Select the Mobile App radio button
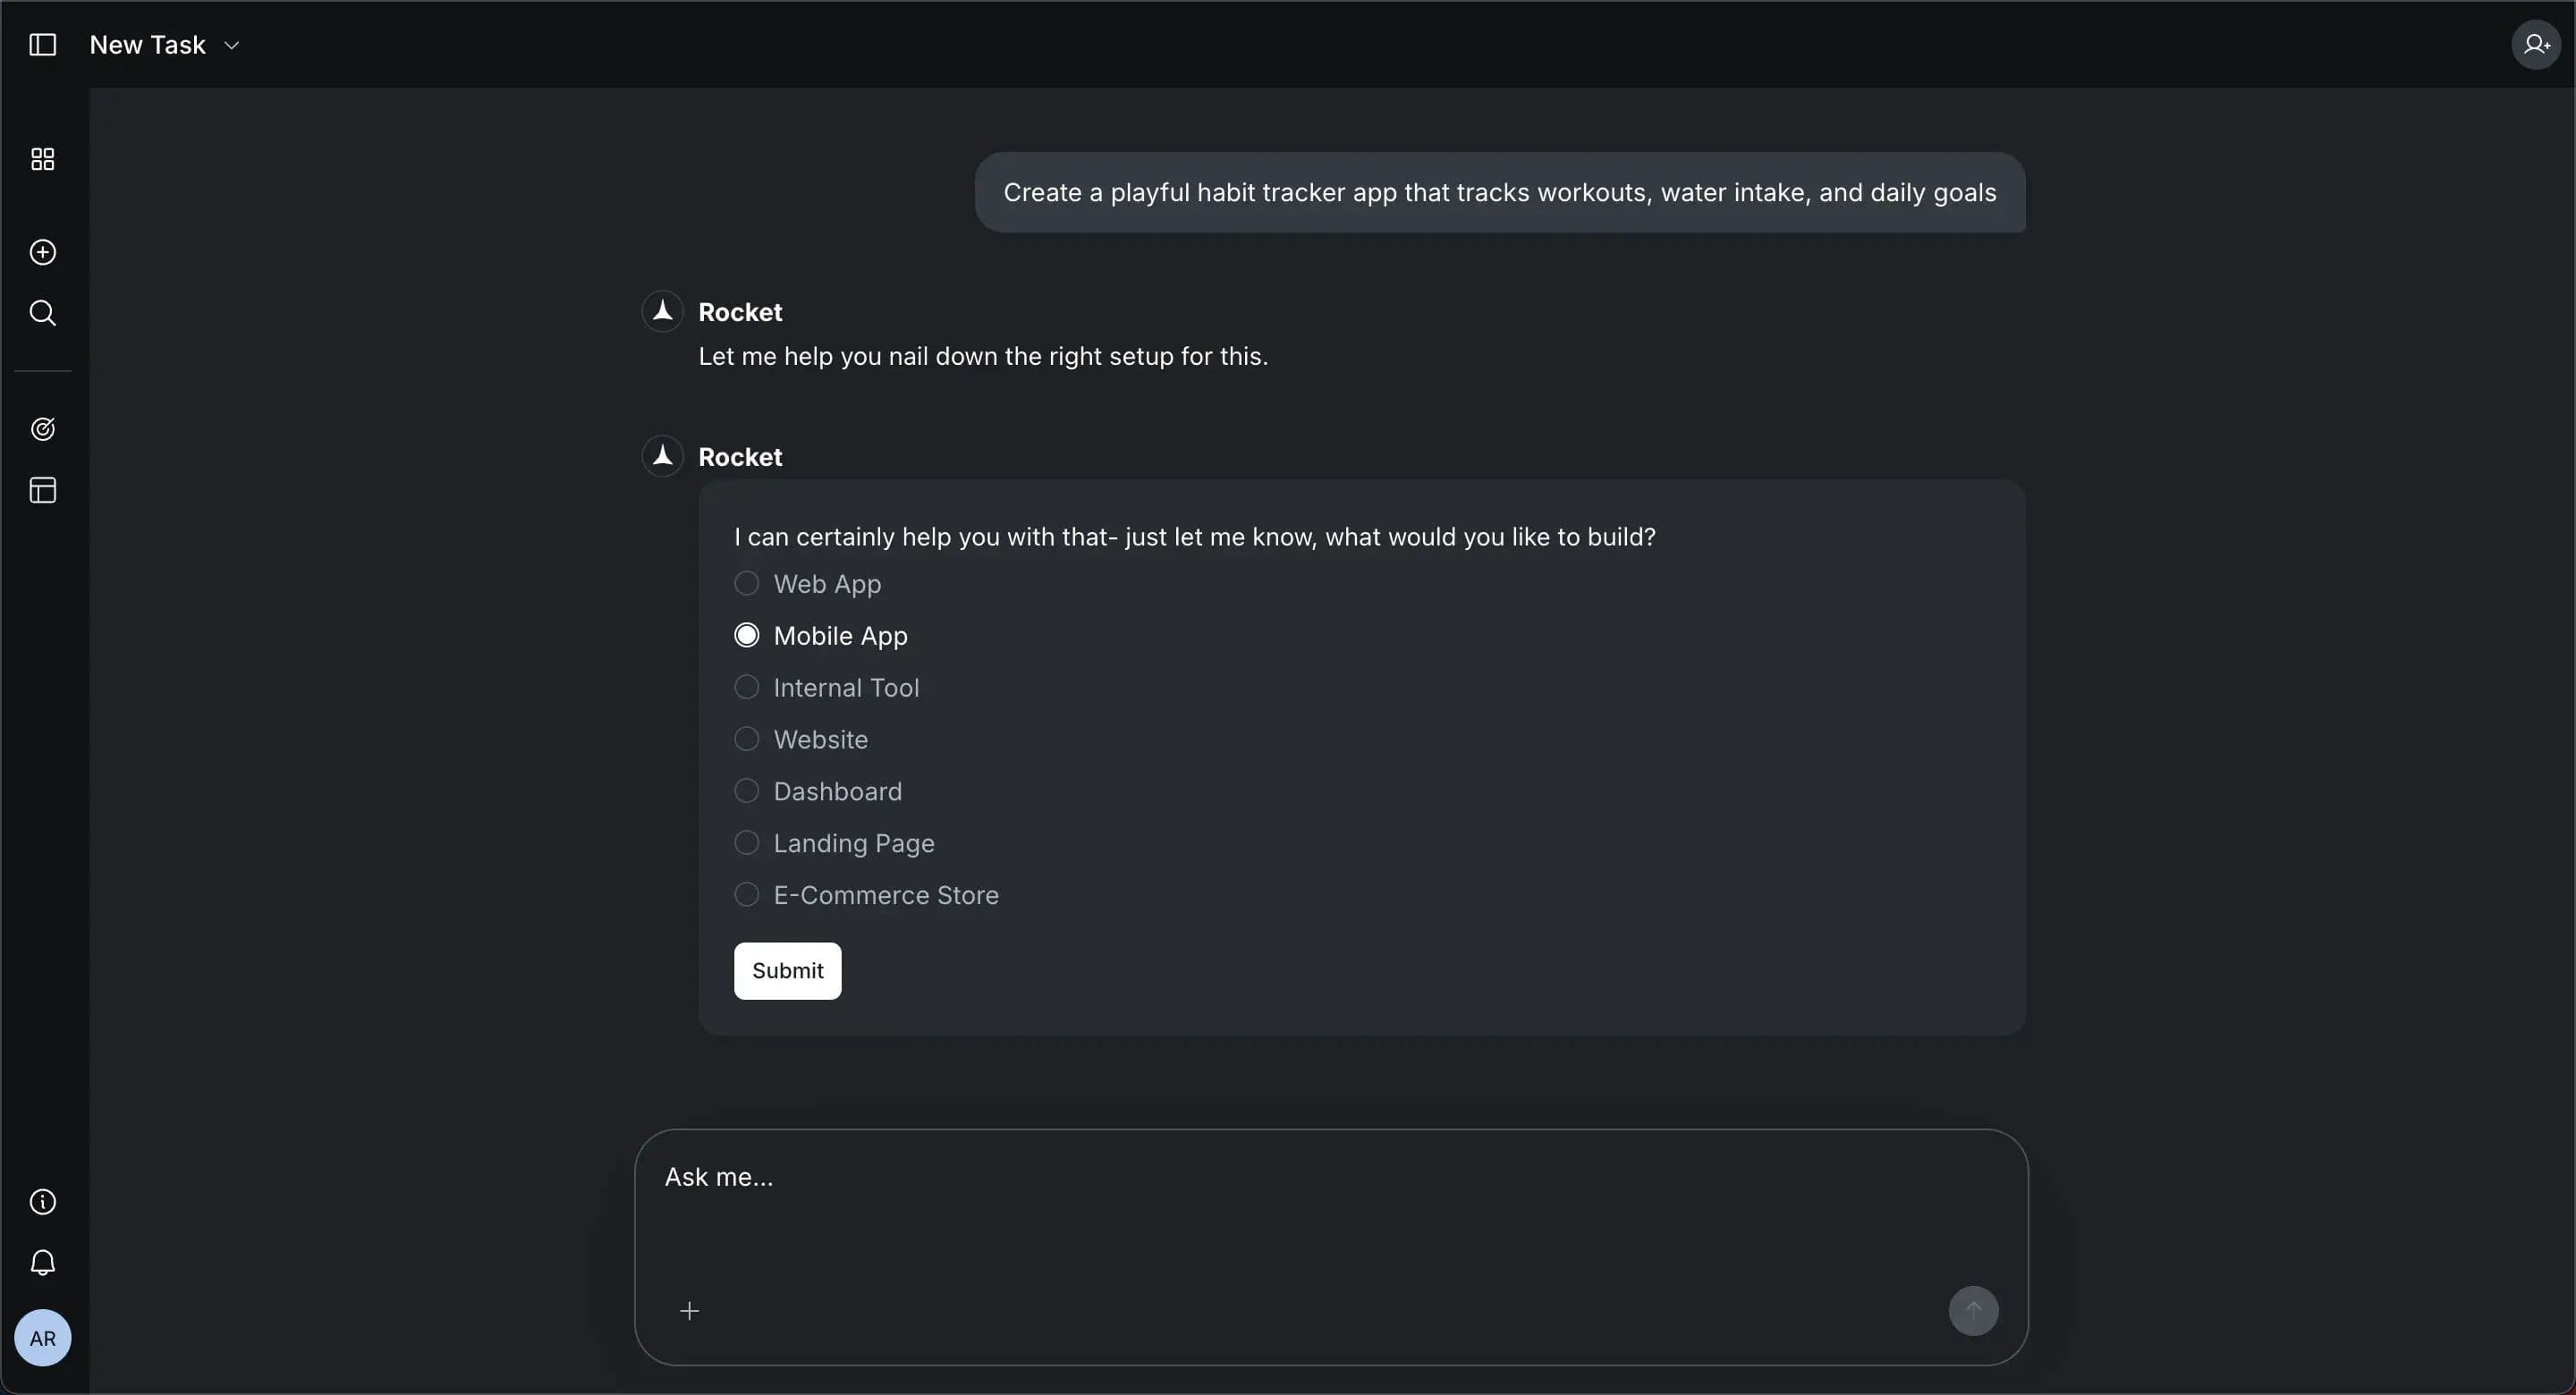2576x1395 pixels. click(746, 636)
